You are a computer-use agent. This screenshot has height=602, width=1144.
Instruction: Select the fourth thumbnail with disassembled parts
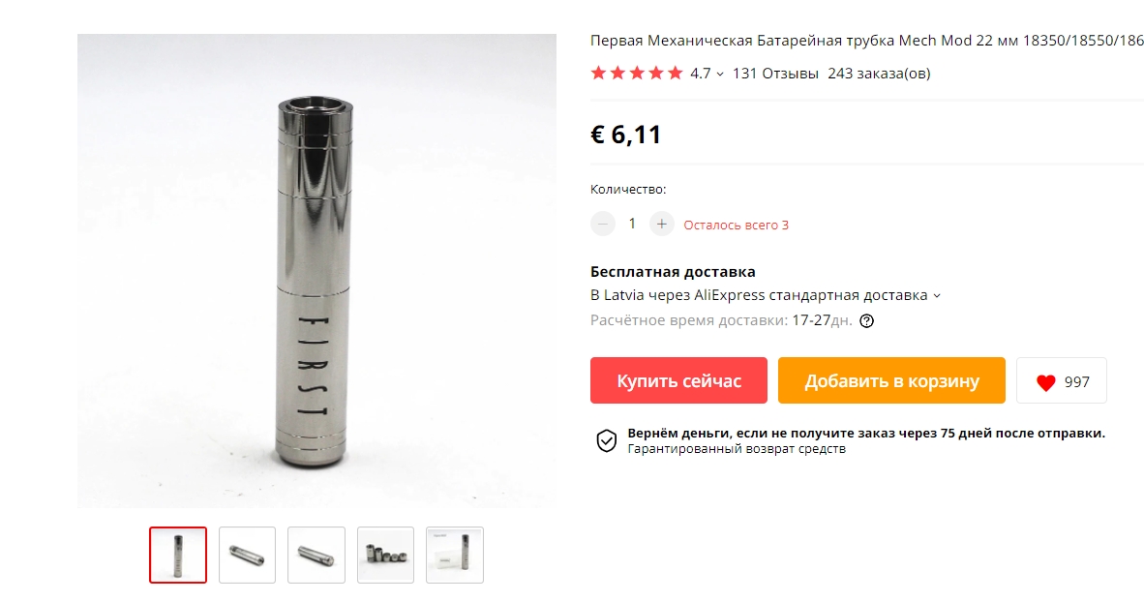(x=385, y=556)
